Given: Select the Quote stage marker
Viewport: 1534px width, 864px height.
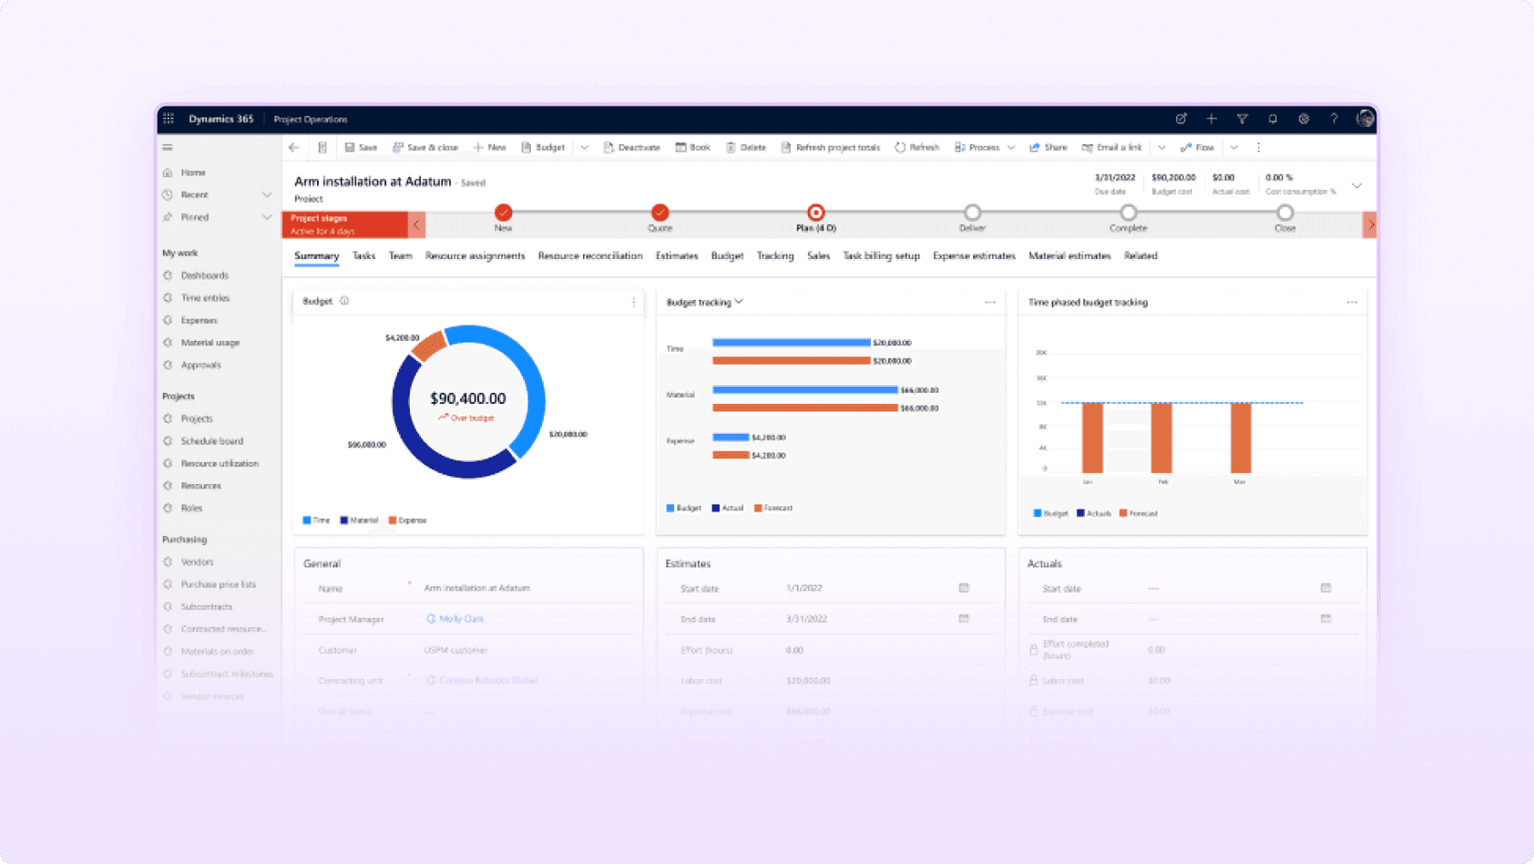Looking at the screenshot, I should tap(660, 212).
